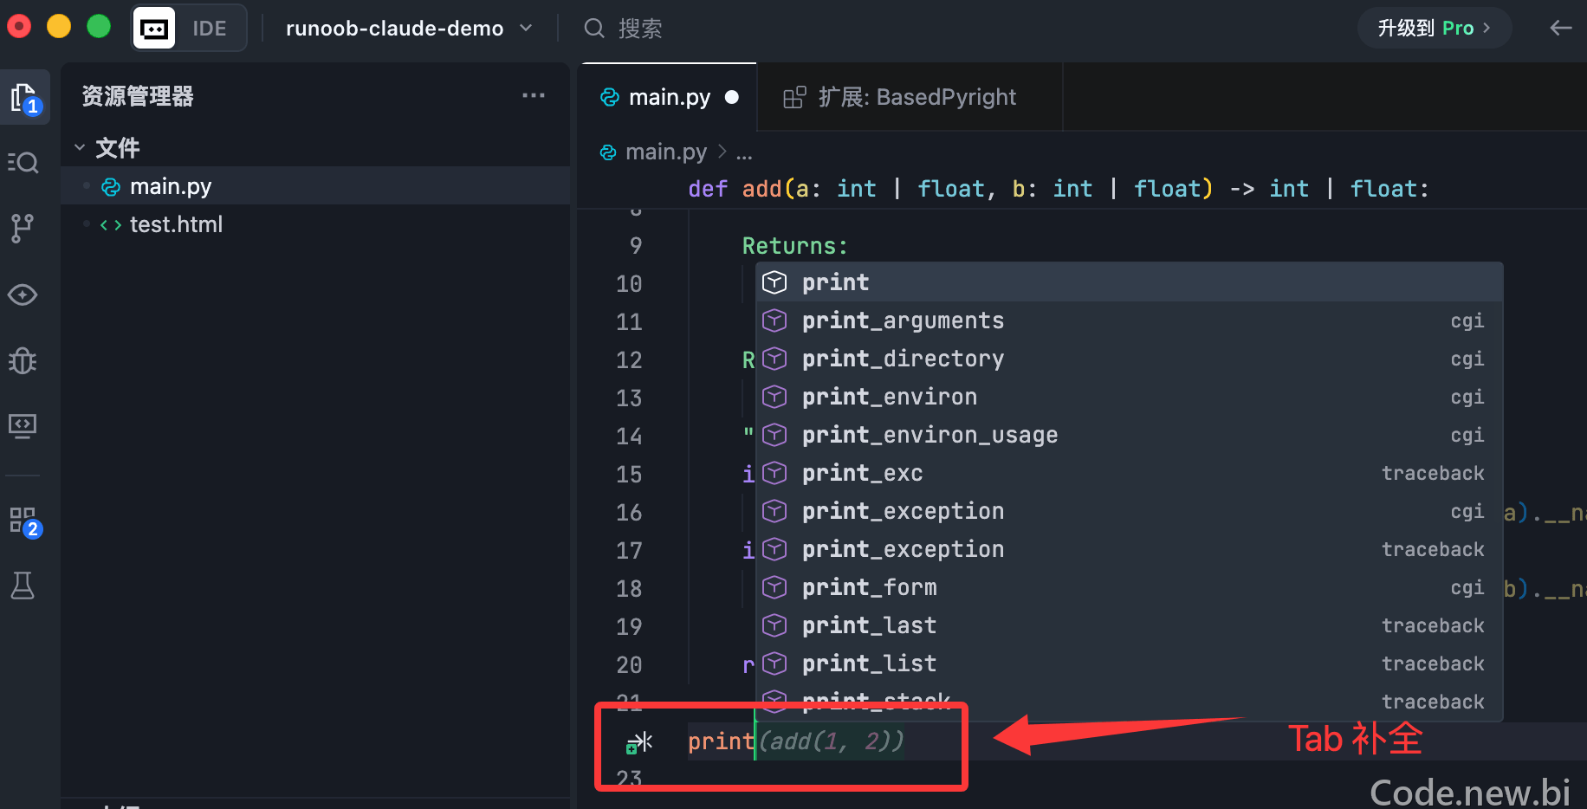Click the sticky def add function header line
Image resolution: width=1587 pixels, height=809 pixels.
pyautogui.click(x=1058, y=189)
